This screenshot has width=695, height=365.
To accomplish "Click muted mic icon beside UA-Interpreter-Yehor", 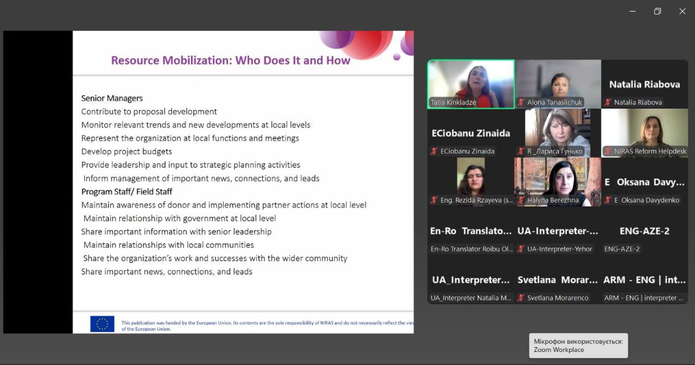I will (521, 249).
